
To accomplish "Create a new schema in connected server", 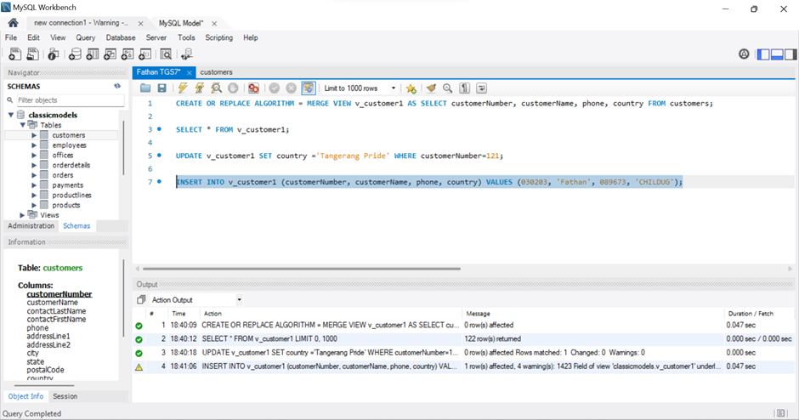I will [x=75, y=54].
